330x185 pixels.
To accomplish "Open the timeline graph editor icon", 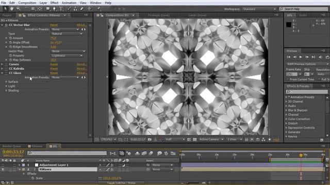I will click(x=173, y=153).
